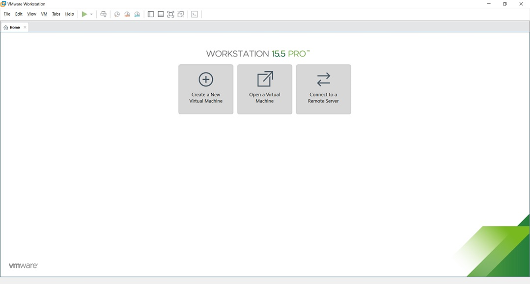This screenshot has width=530, height=284.
Task: Toggle the Home tab closed with its X
Action: pyautogui.click(x=24, y=27)
